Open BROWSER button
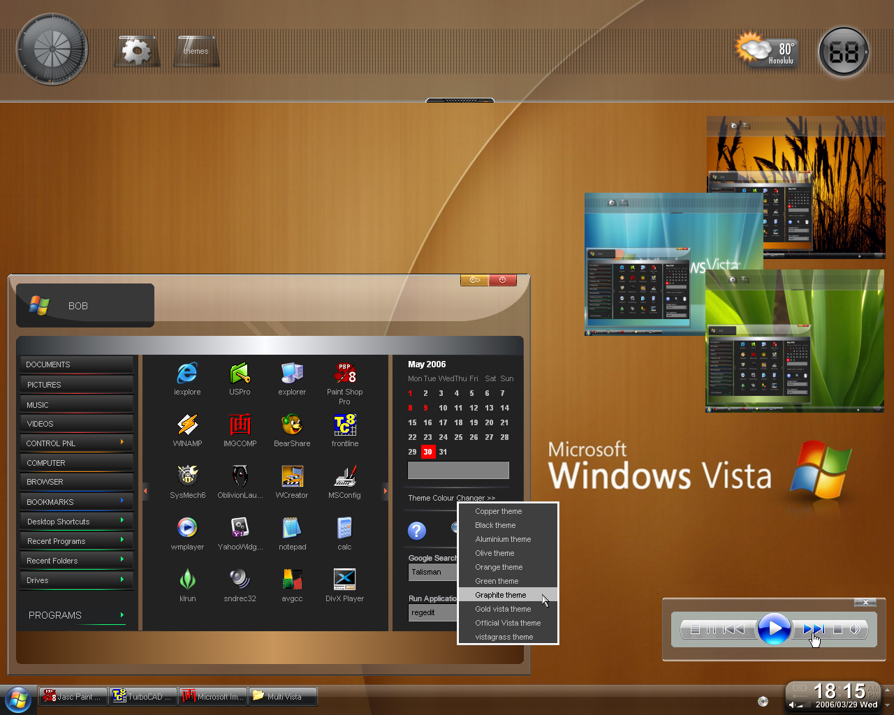The height and width of the screenshot is (715, 894). tap(76, 482)
